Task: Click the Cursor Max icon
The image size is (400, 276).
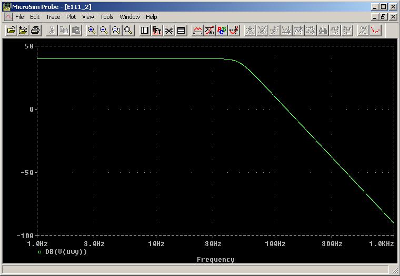Action: coord(298,31)
